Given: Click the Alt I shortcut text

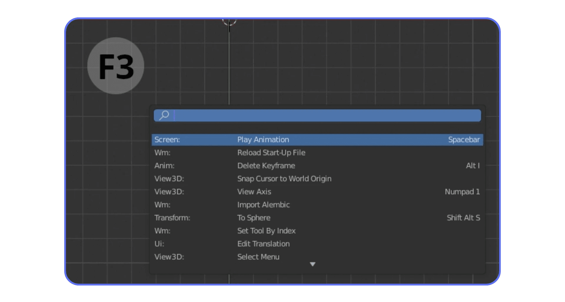Looking at the screenshot, I should [x=473, y=166].
